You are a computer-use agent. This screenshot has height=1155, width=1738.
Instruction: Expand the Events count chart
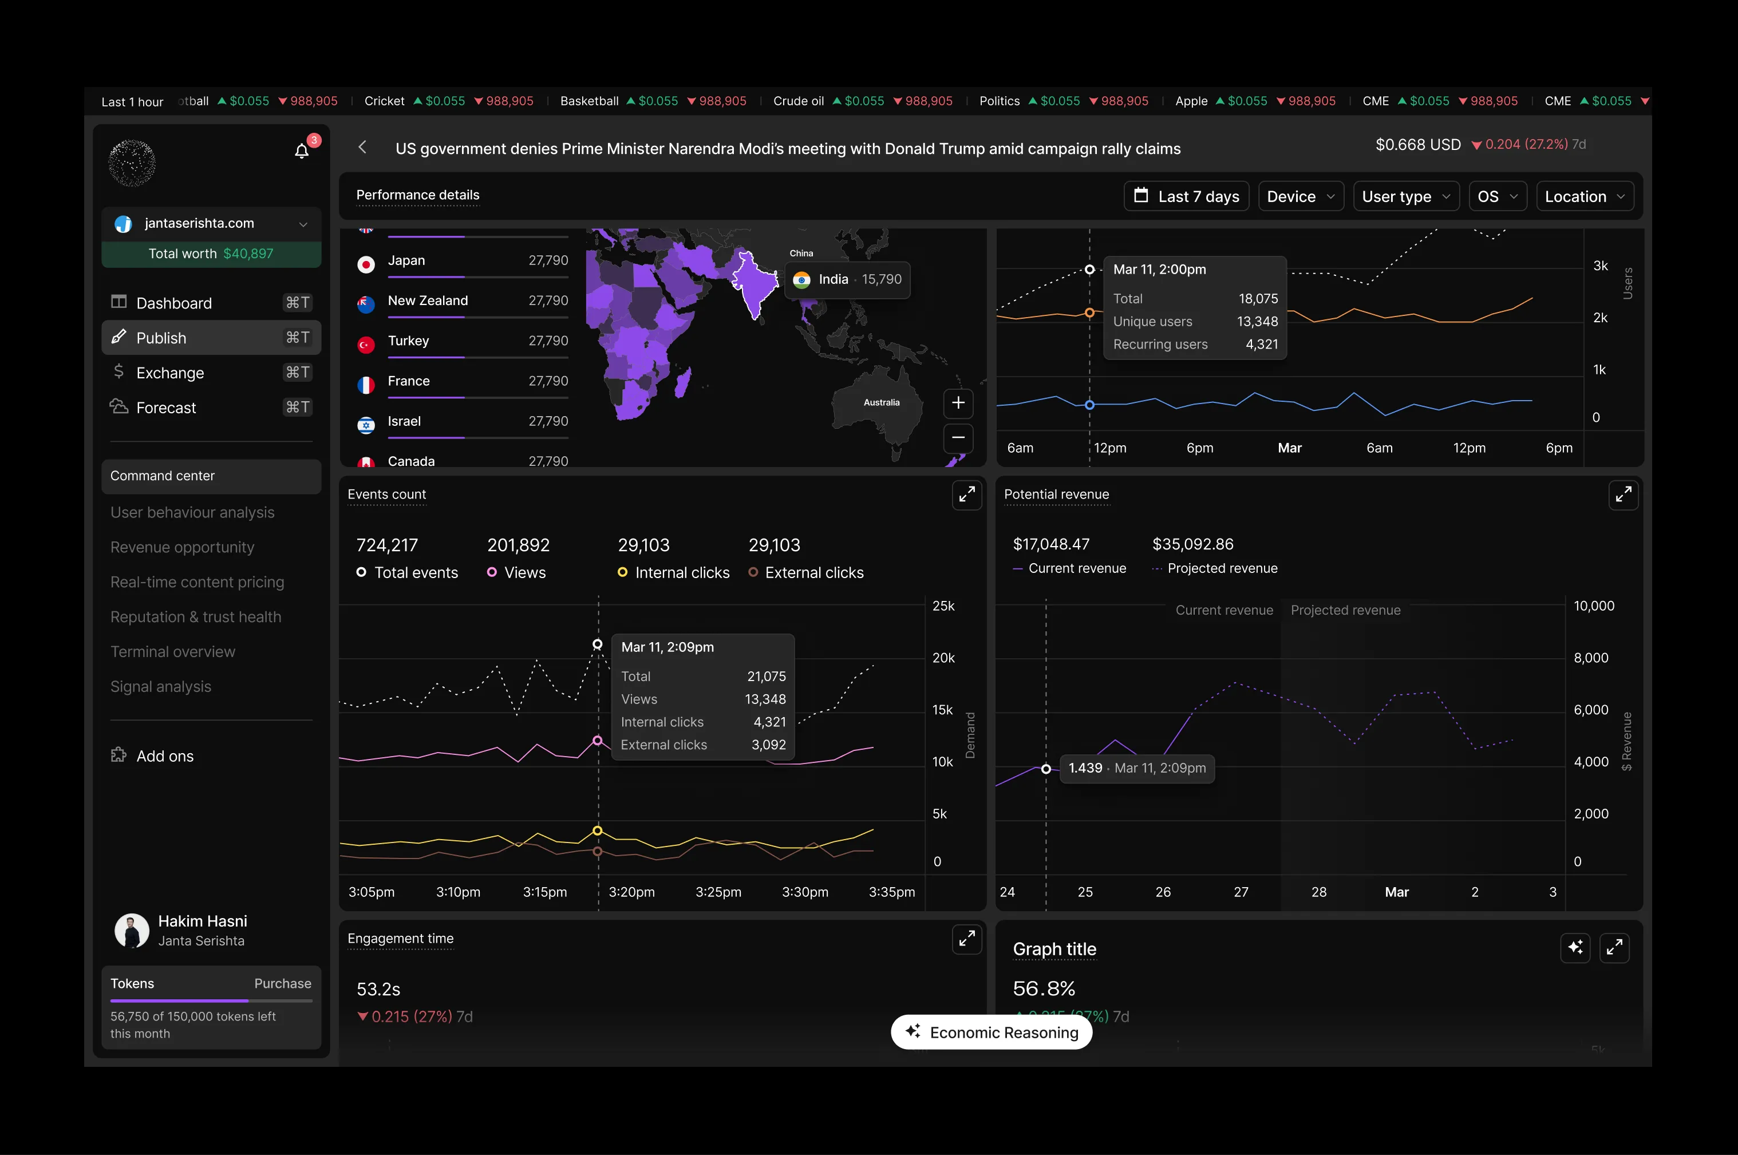coord(967,495)
